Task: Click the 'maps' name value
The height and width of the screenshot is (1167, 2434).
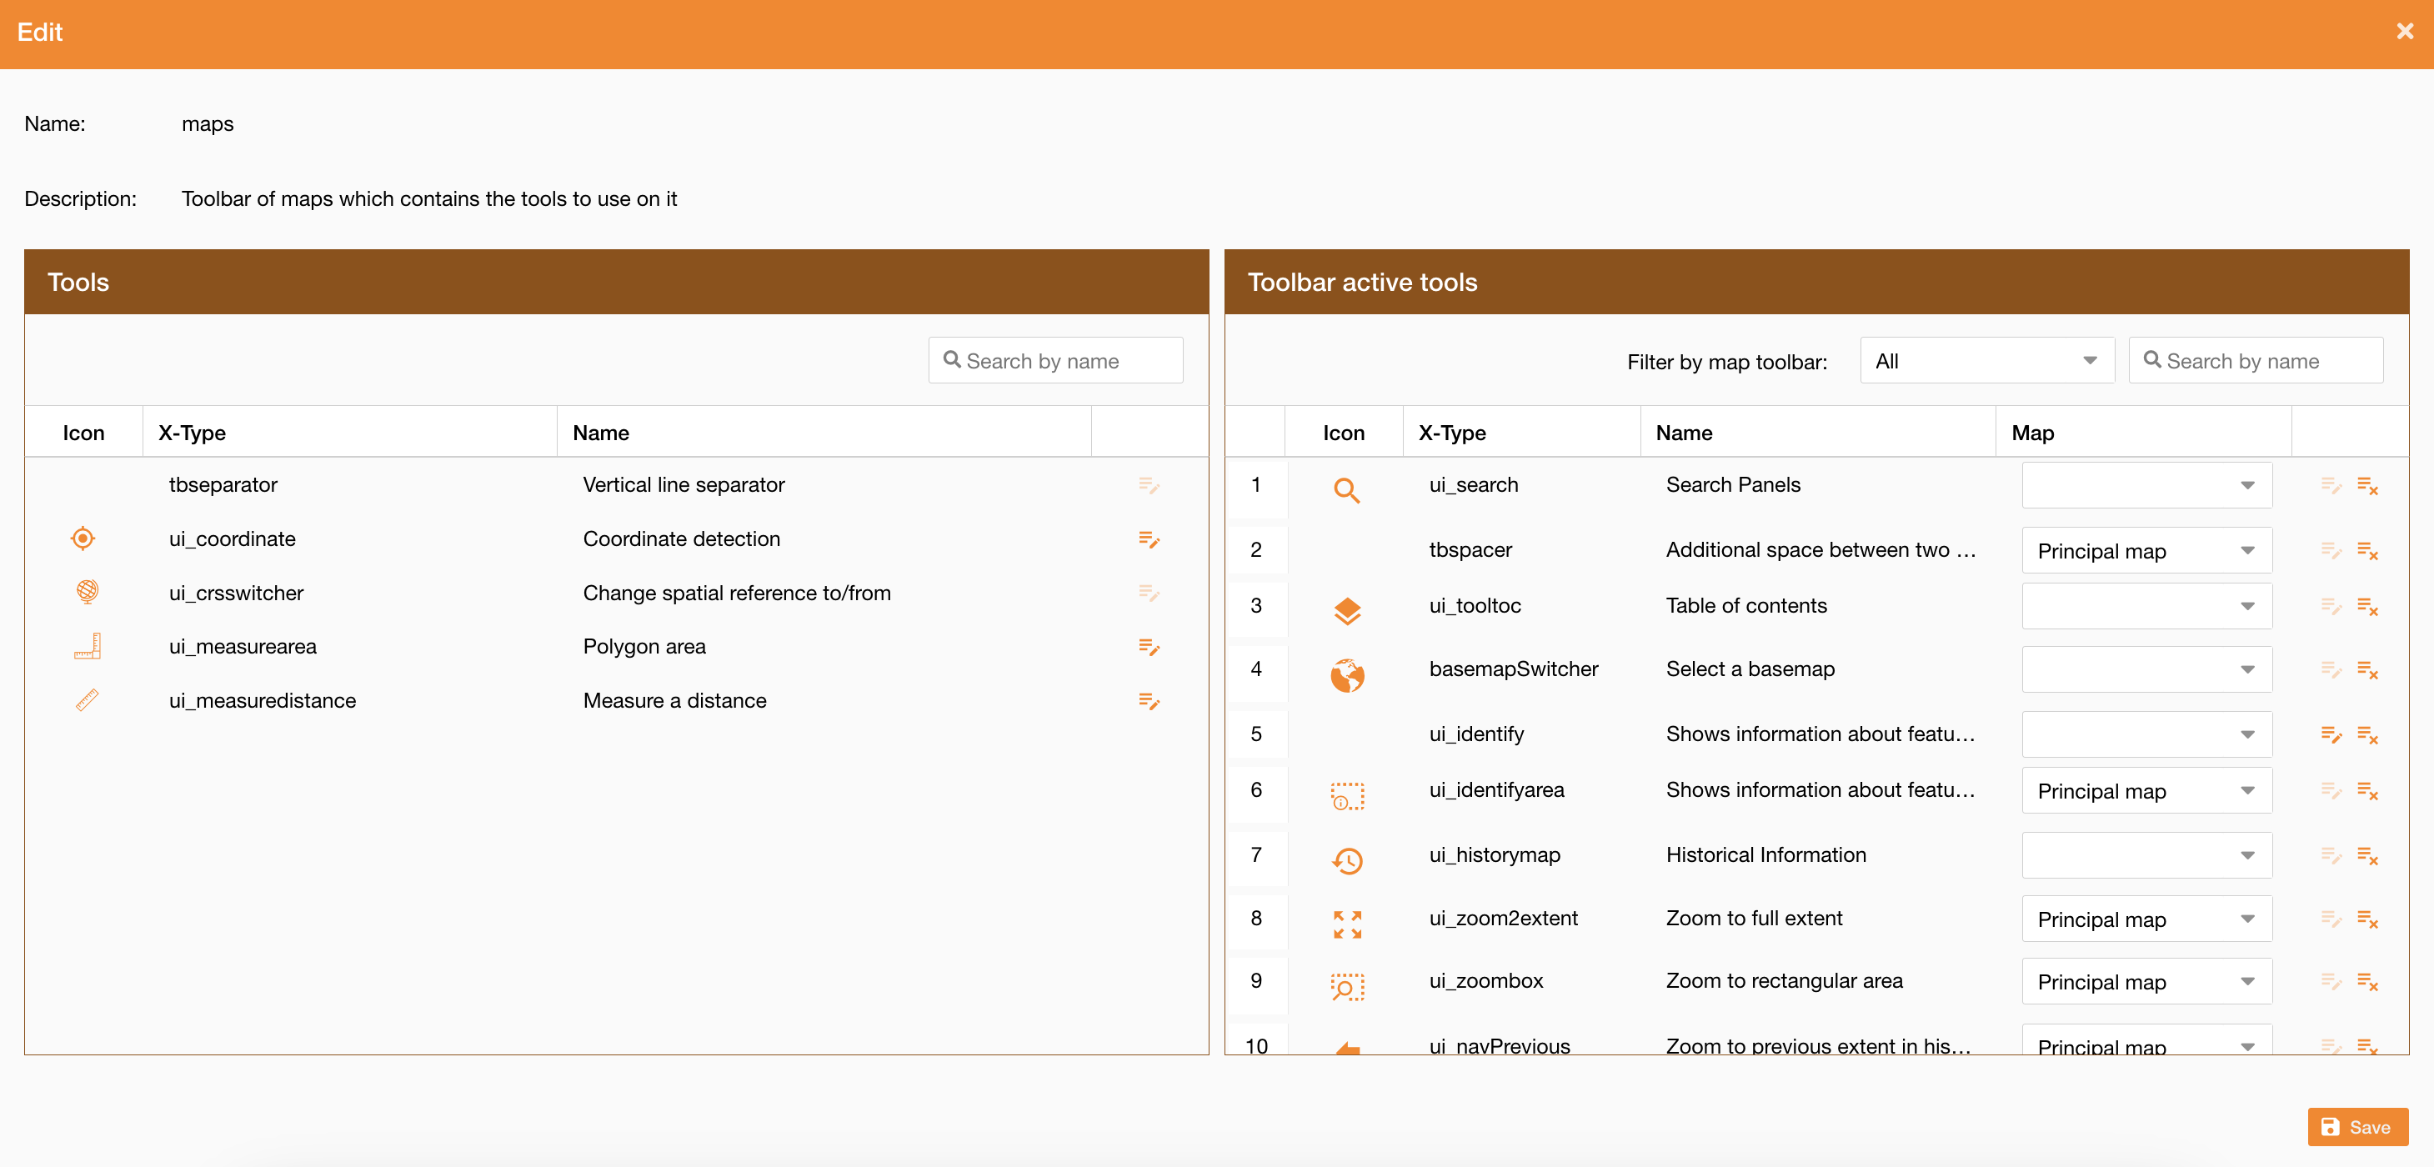Action: point(208,124)
